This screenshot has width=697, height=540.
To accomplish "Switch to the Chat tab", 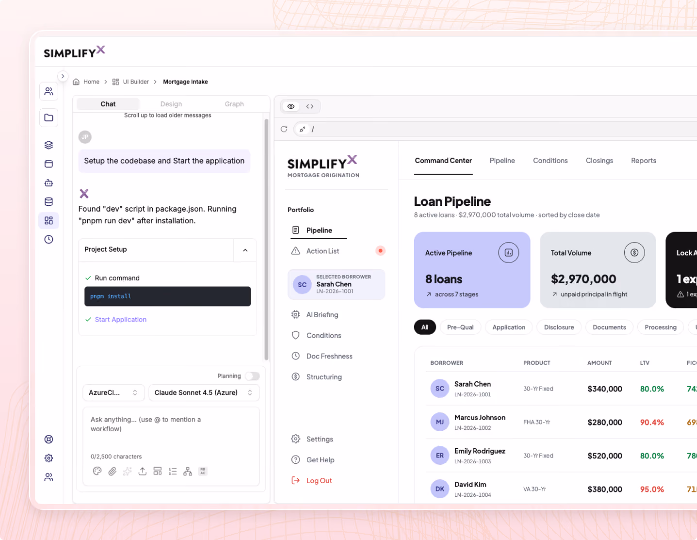I will coord(108,104).
